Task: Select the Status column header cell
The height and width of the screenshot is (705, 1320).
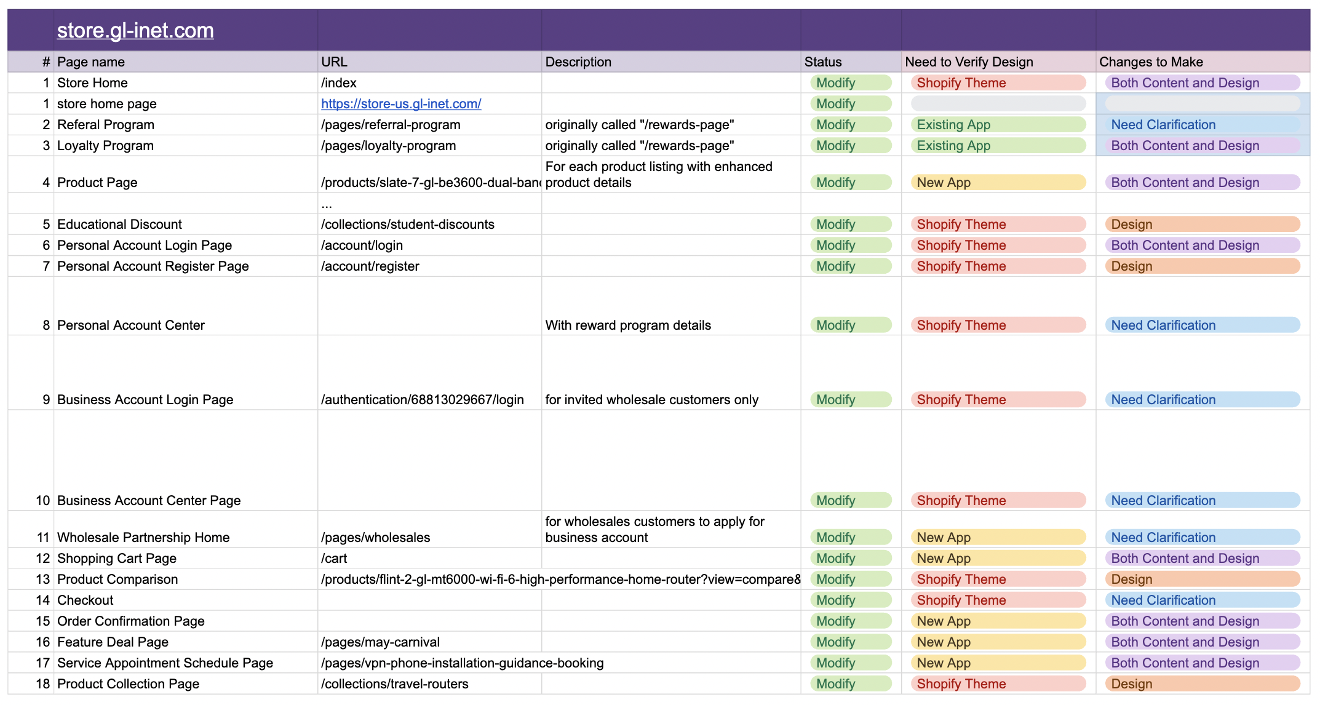Action: pyautogui.click(x=851, y=62)
